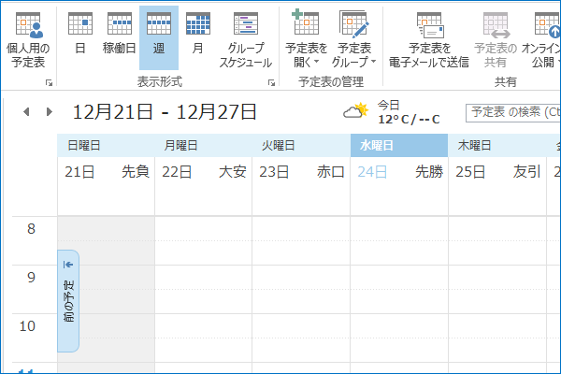Open the 個人用の予定表 personal calendar
The image size is (561, 374).
pos(28,39)
